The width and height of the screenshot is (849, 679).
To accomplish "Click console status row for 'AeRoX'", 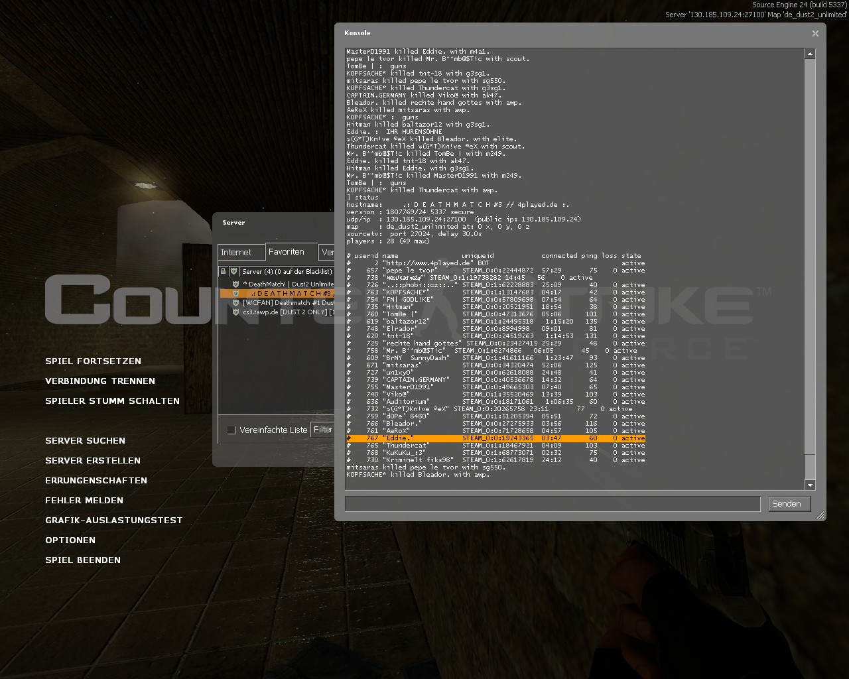I will (495, 431).
